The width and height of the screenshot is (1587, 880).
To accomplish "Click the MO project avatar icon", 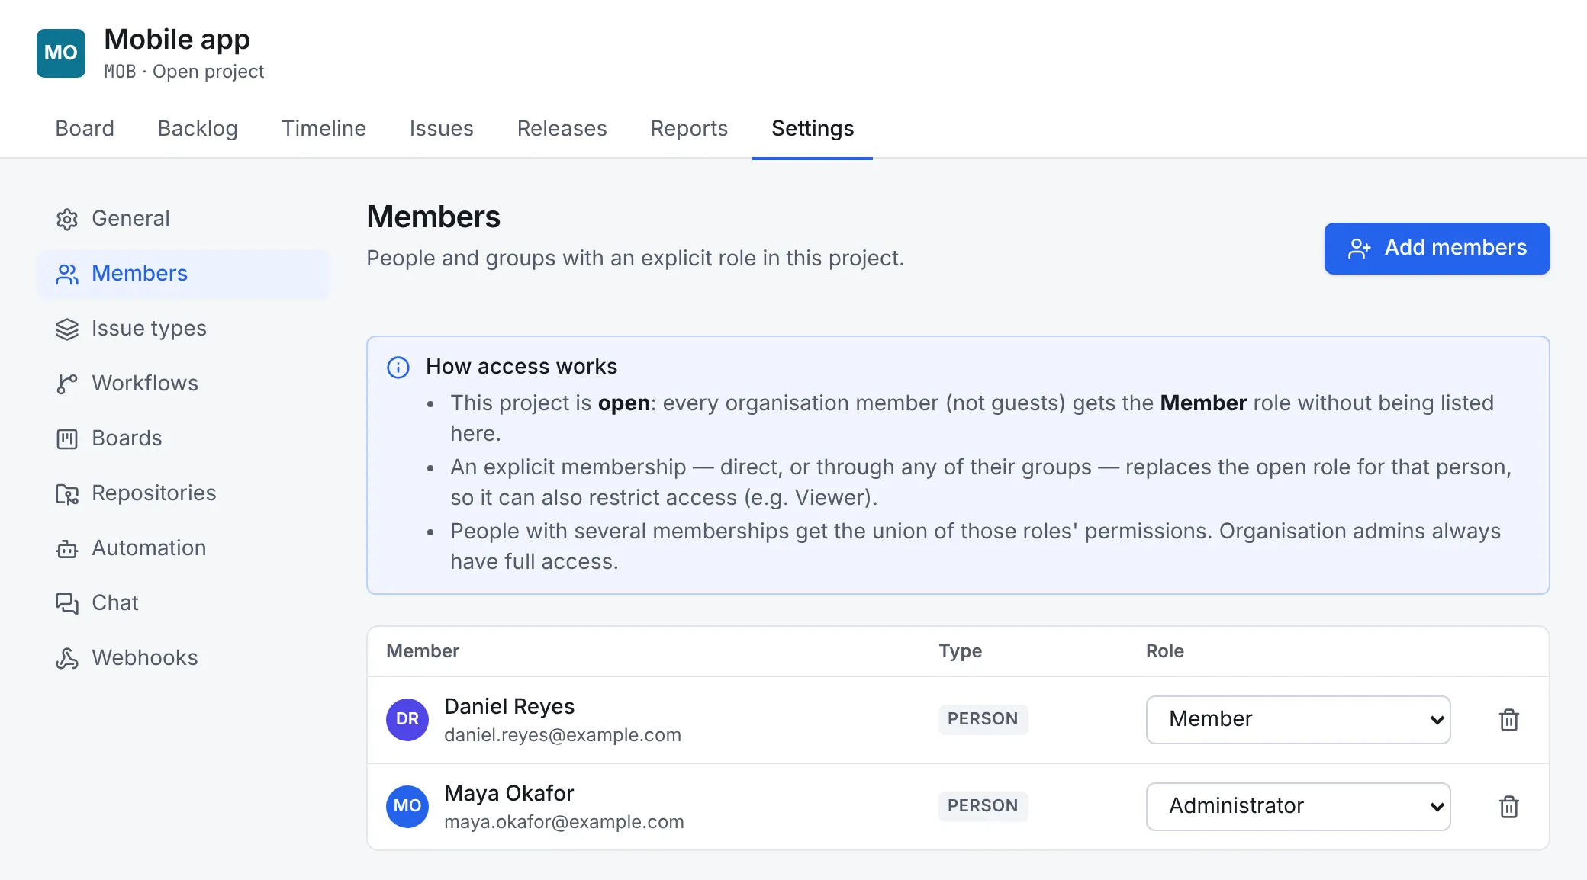I will pos(61,53).
